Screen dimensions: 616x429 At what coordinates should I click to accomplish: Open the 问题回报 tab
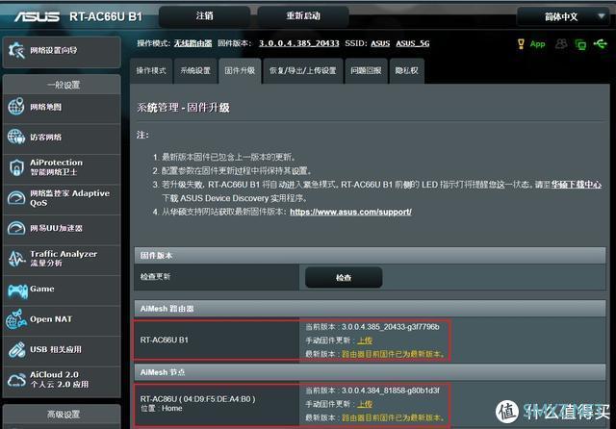[366, 70]
